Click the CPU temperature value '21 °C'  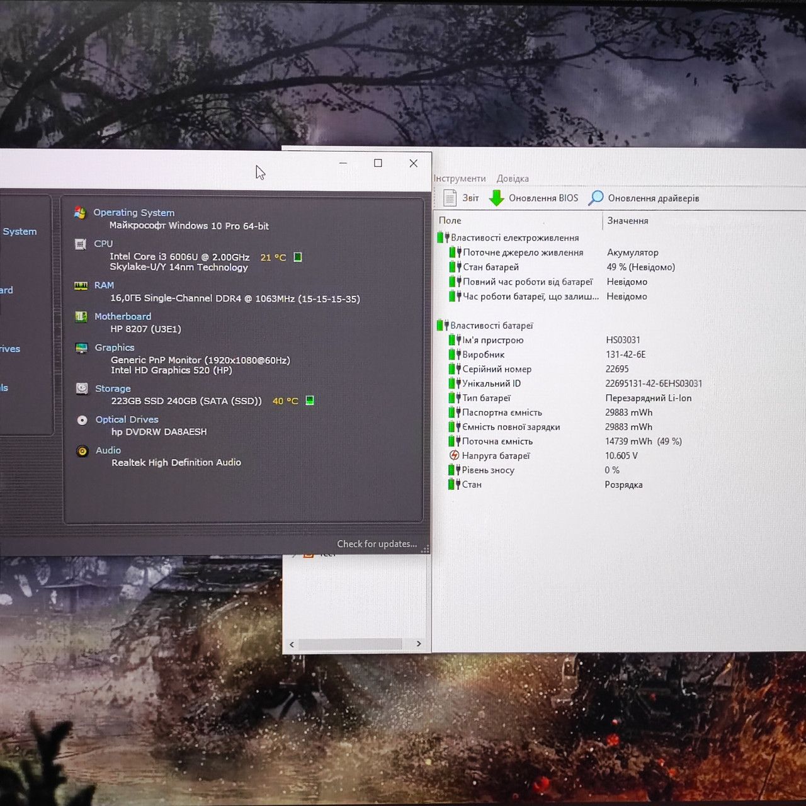coord(273,258)
